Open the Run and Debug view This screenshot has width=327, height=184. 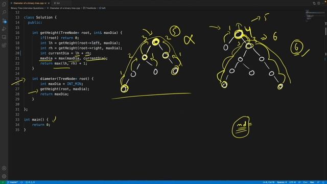4,29
